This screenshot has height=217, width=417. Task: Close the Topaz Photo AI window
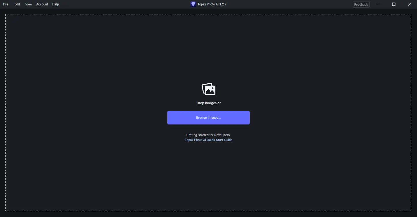(x=410, y=4)
